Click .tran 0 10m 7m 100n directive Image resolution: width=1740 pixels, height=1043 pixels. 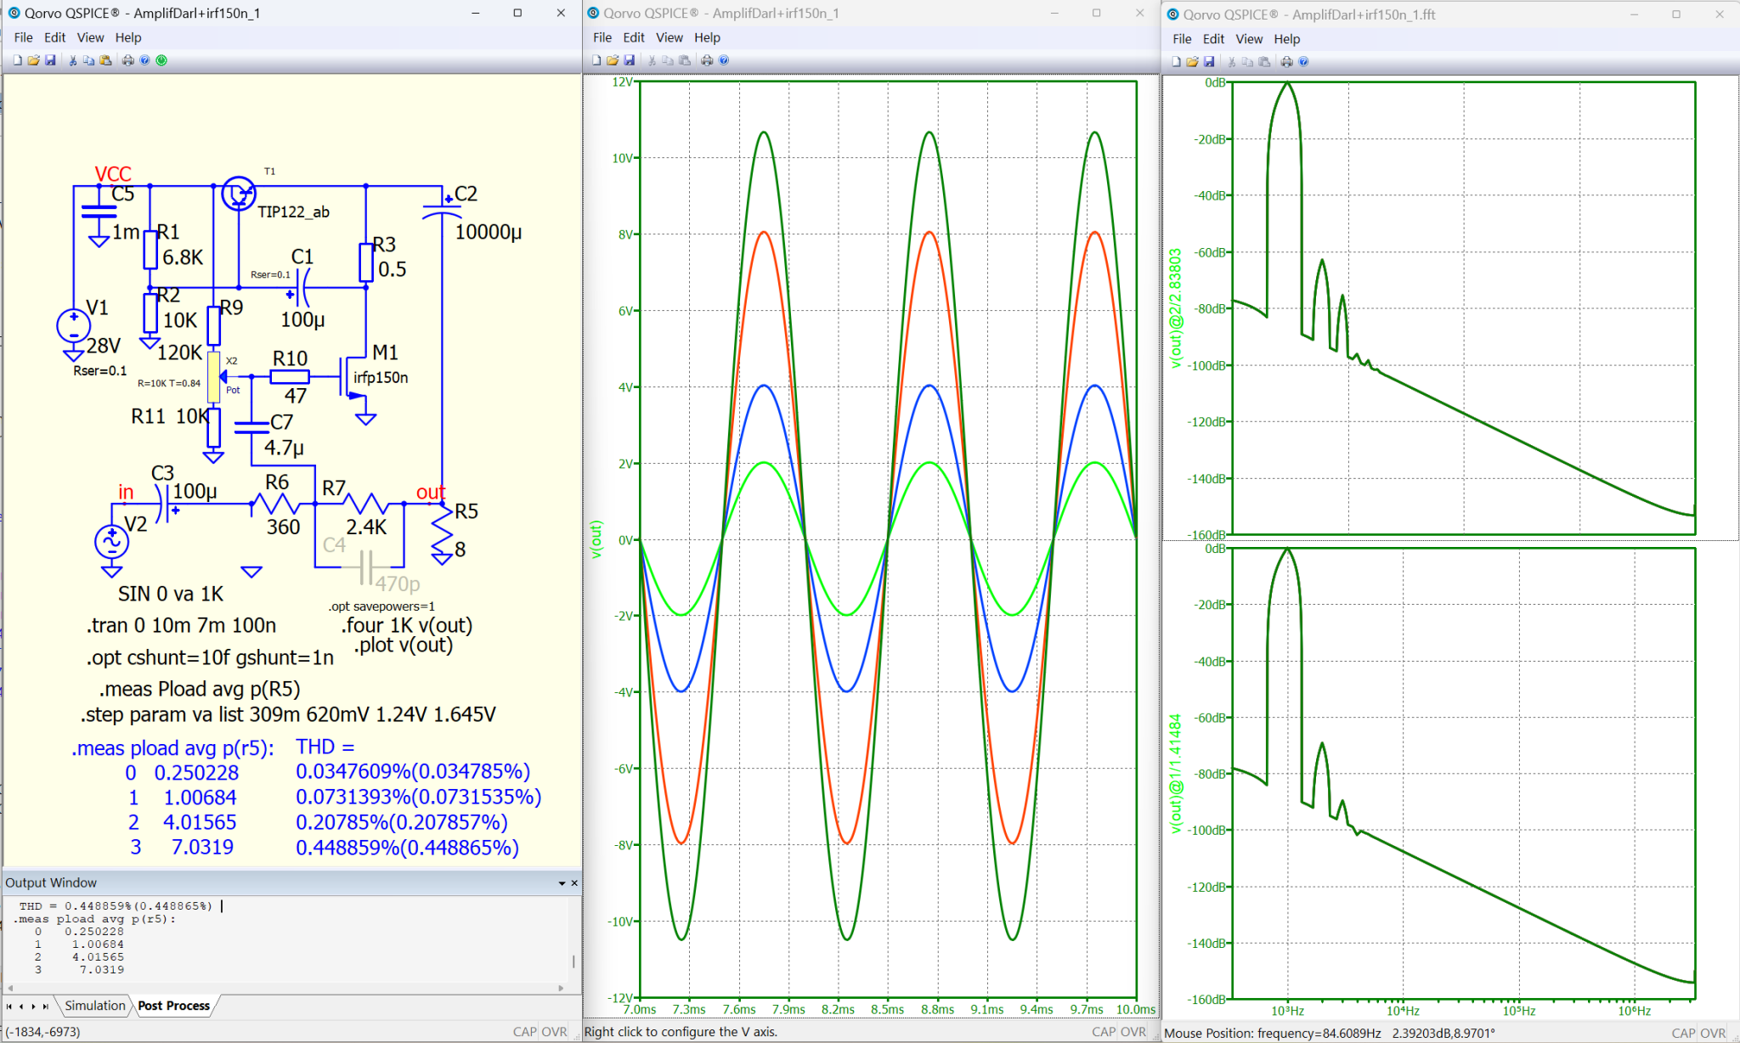point(181,626)
